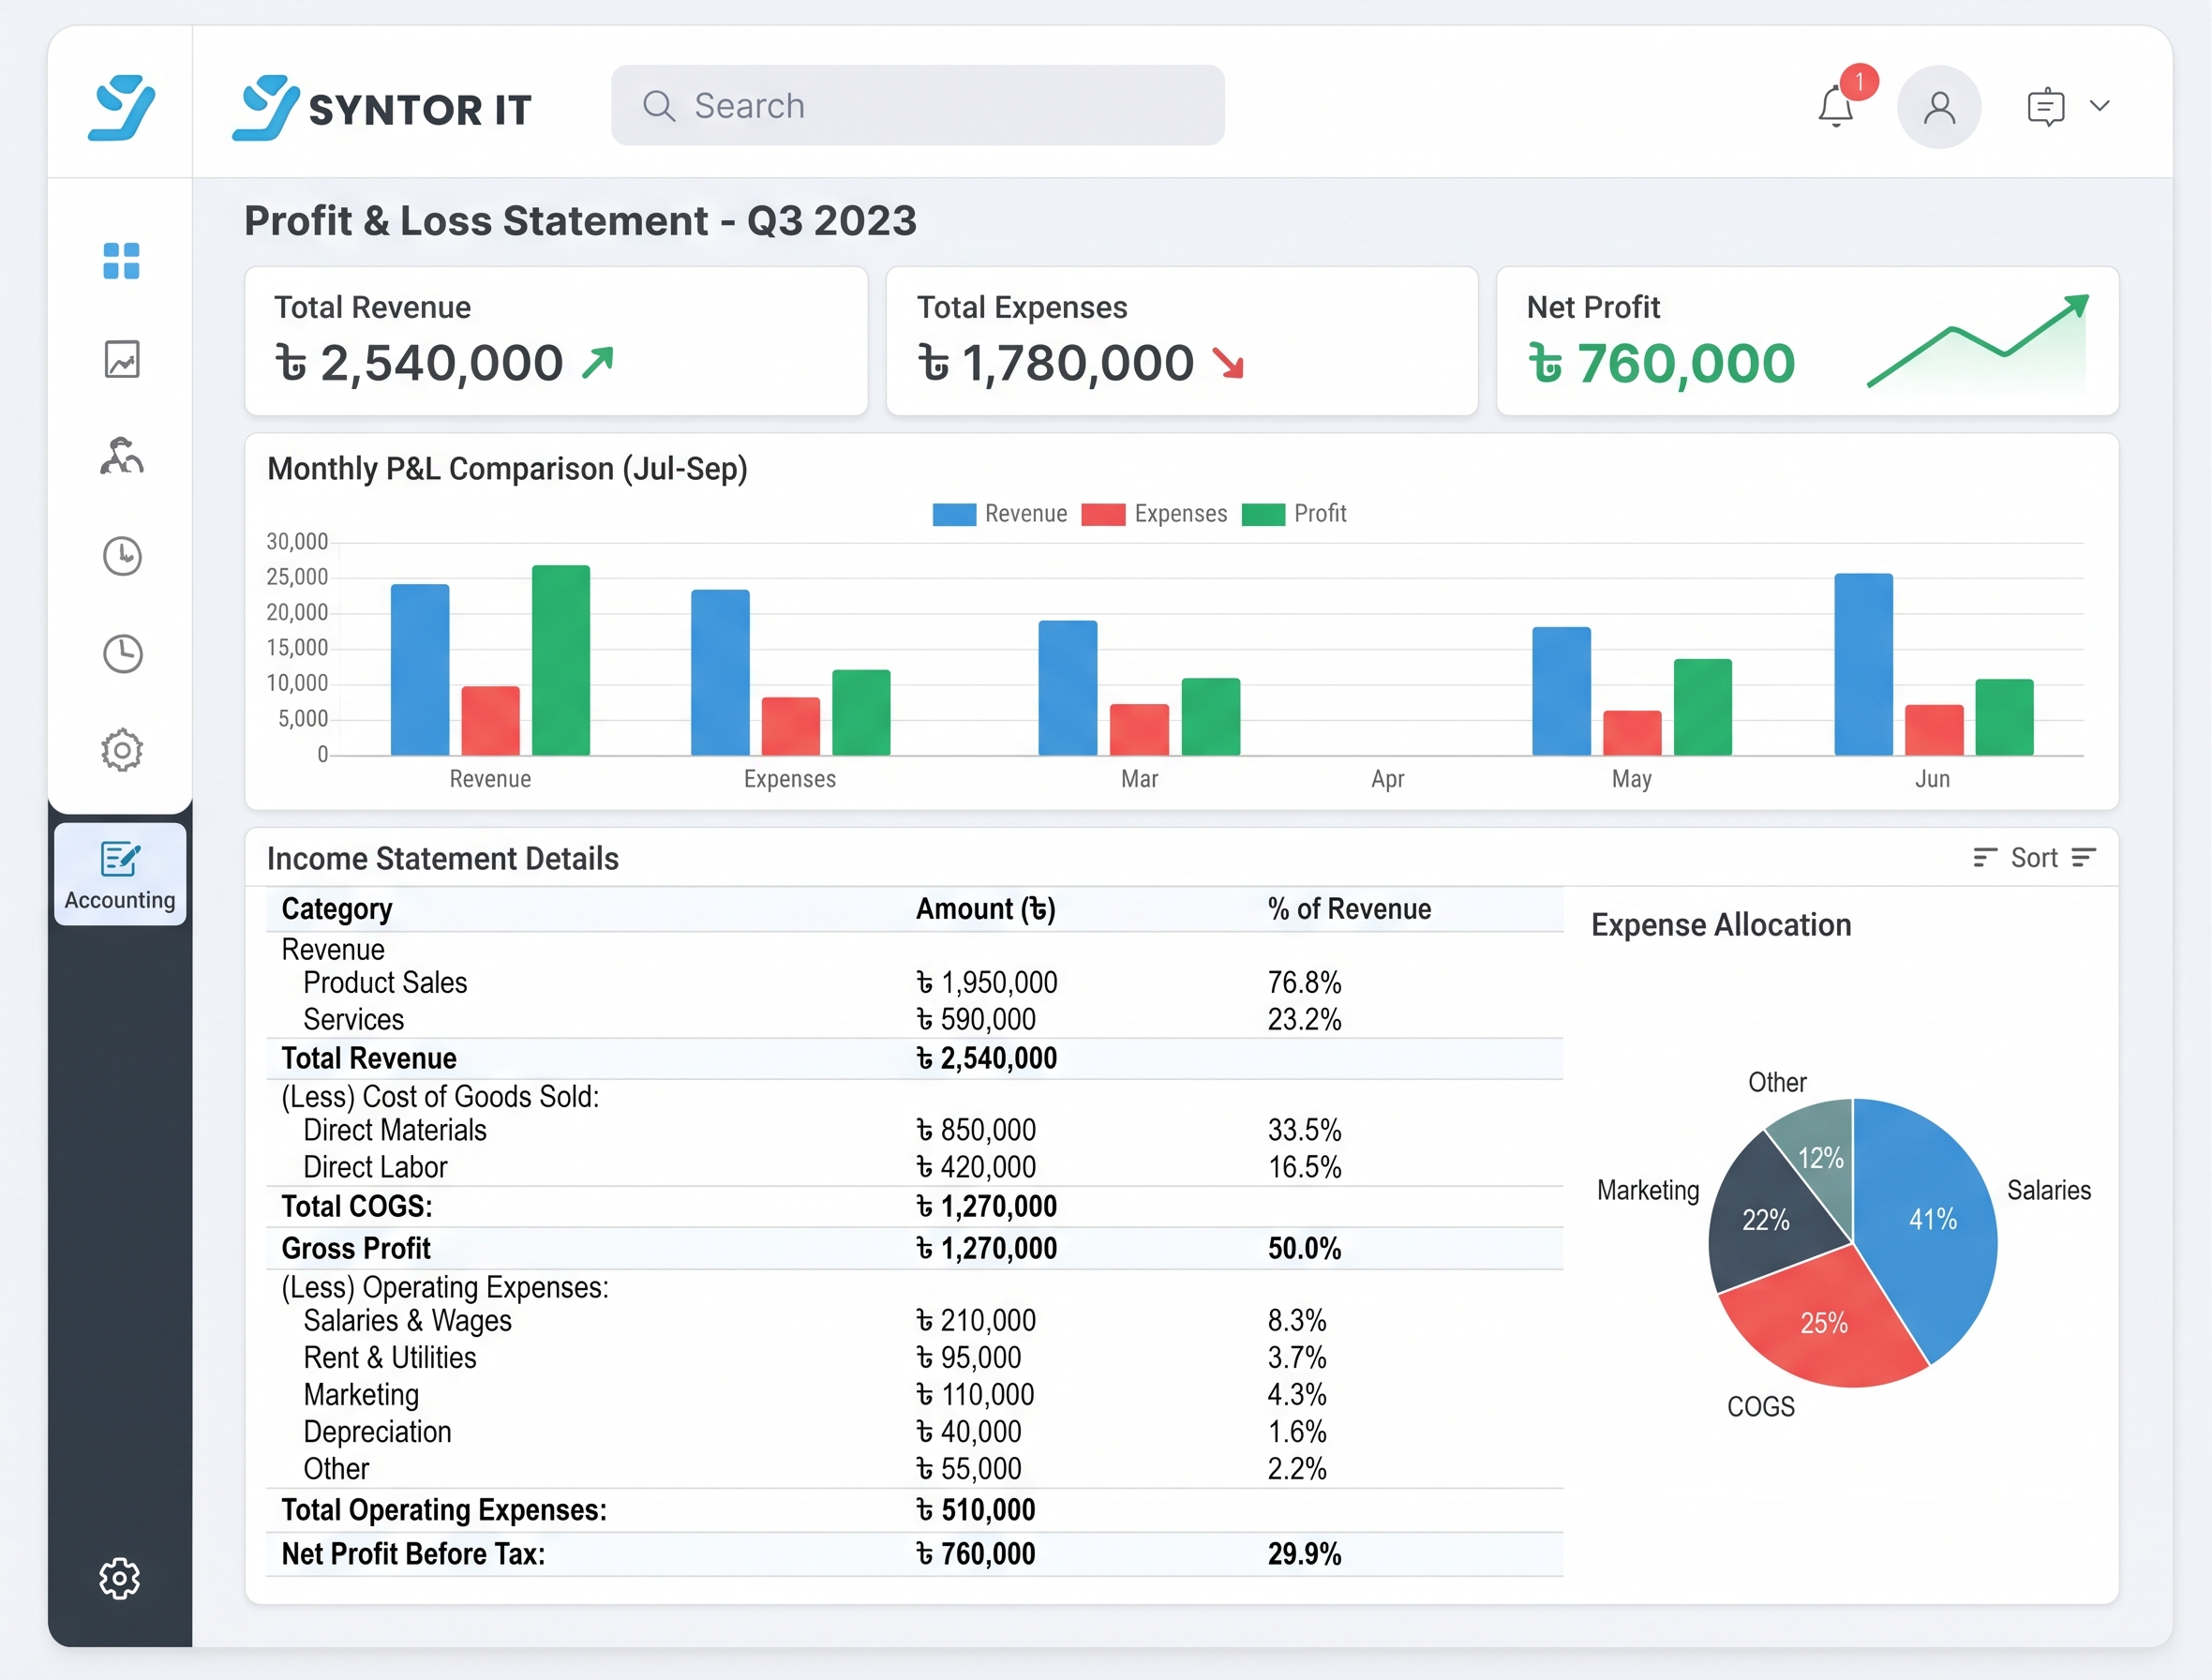This screenshot has height=1680, width=2212.
Task: Open the people/team icon in sidebar
Action: [x=122, y=456]
